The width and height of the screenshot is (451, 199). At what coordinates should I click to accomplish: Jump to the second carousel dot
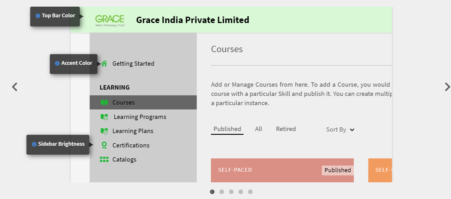(x=222, y=192)
